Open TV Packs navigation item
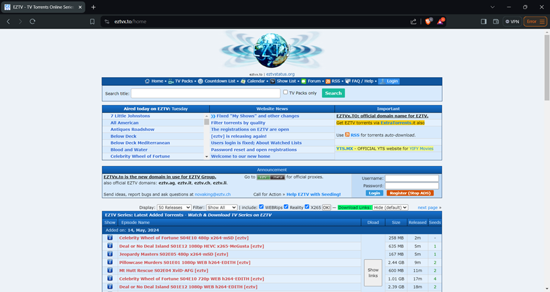Viewport: 550px width, 292px height. point(184,81)
